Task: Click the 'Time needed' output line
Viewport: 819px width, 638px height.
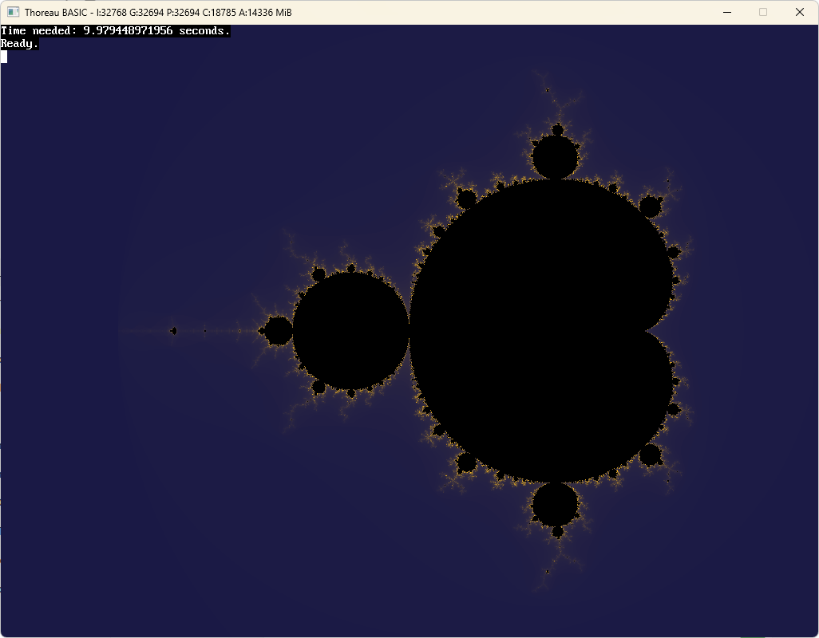Action: 116,31
